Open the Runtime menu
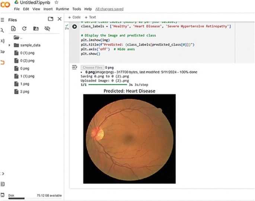The height and width of the screenshot is (201, 255). coord(63,9)
